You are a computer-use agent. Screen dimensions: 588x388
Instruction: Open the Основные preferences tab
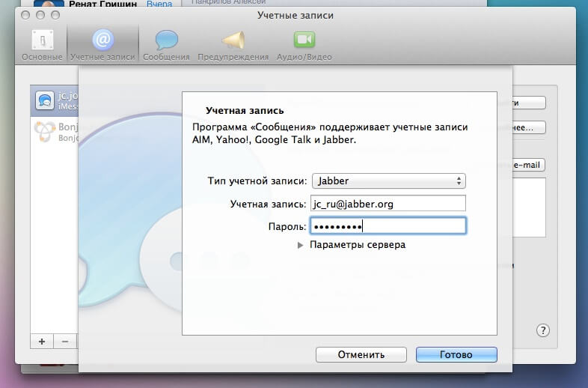42,45
